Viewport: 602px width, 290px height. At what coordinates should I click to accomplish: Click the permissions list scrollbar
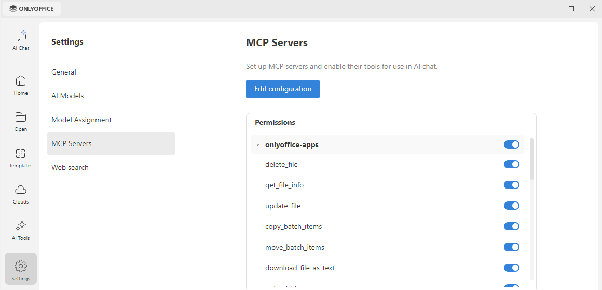[x=532, y=159]
